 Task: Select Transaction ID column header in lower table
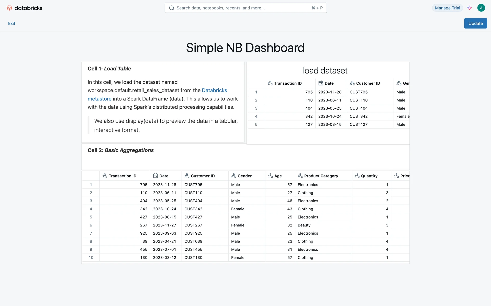(122, 176)
